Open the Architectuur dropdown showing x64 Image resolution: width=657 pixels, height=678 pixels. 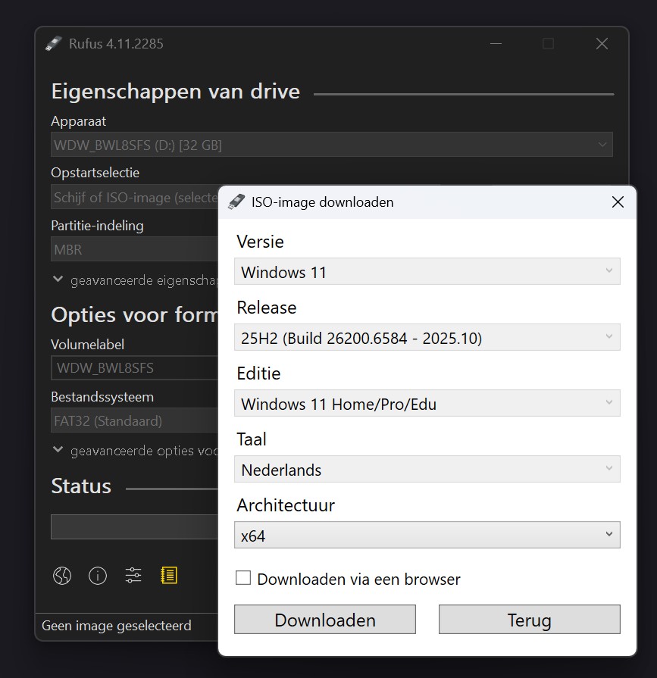(427, 535)
